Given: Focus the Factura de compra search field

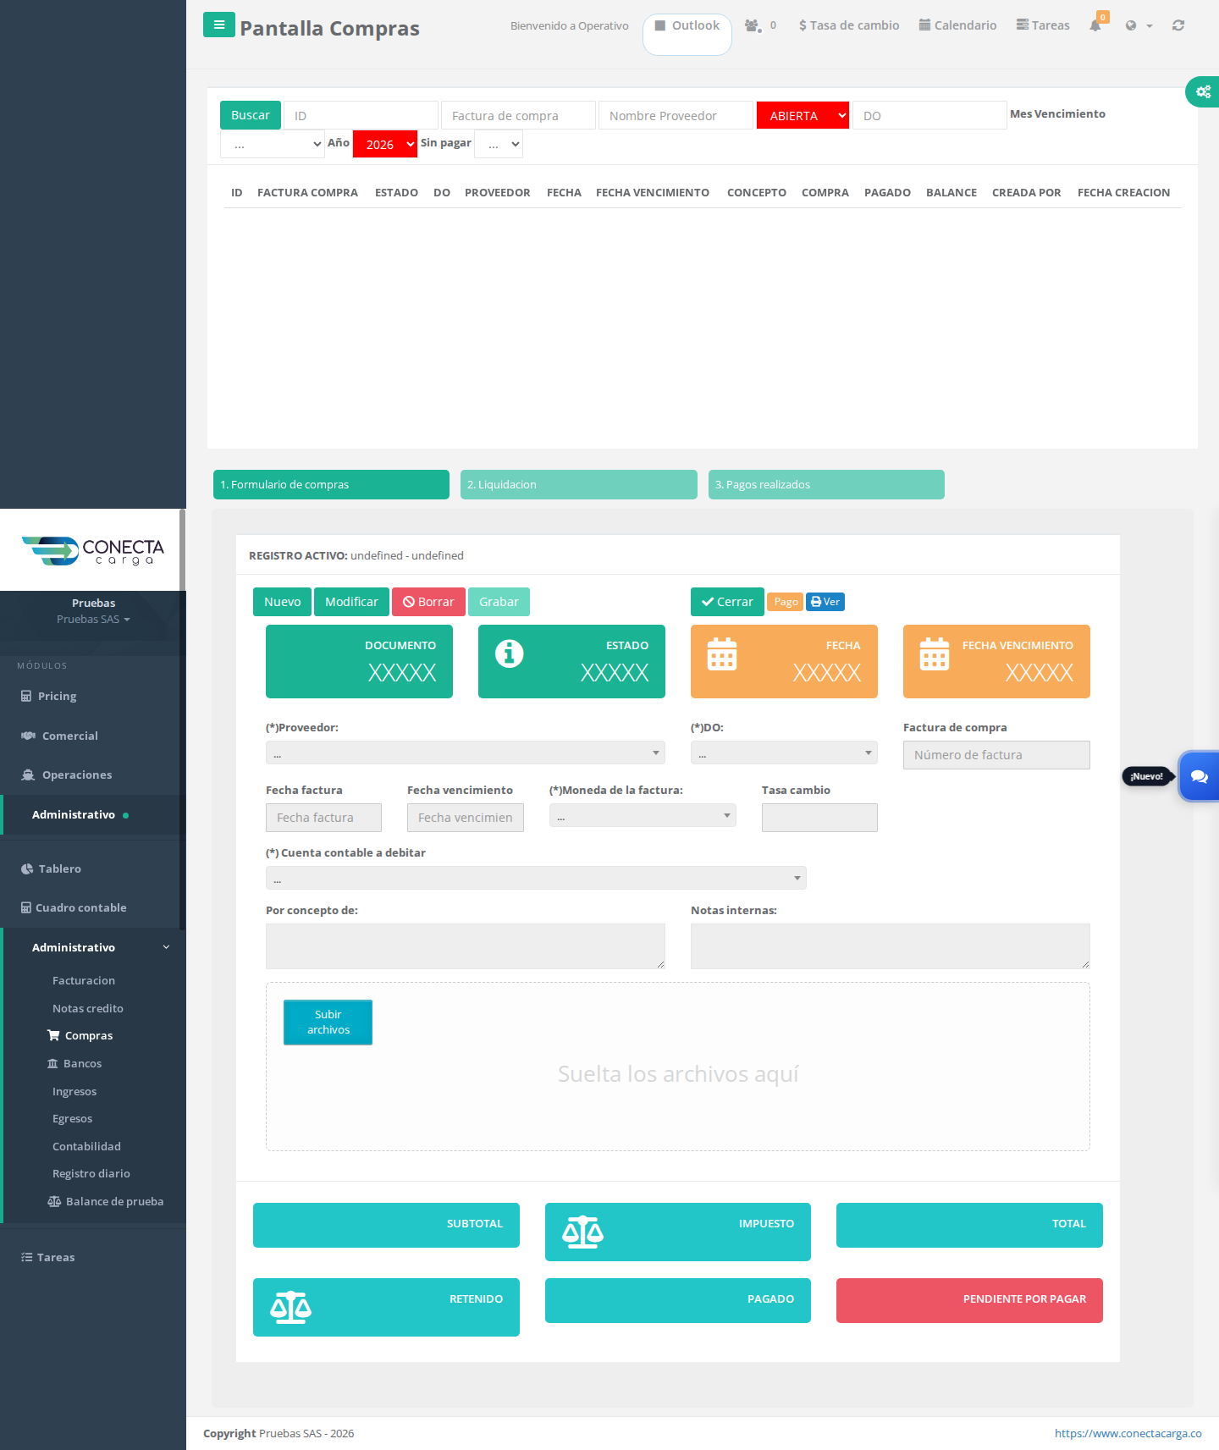Looking at the screenshot, I should coord(518,115).
